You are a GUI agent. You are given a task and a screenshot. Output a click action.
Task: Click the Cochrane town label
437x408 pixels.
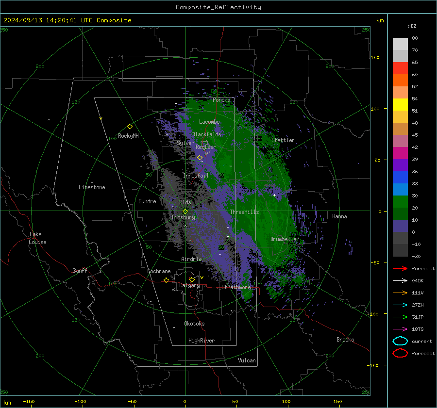159,271
